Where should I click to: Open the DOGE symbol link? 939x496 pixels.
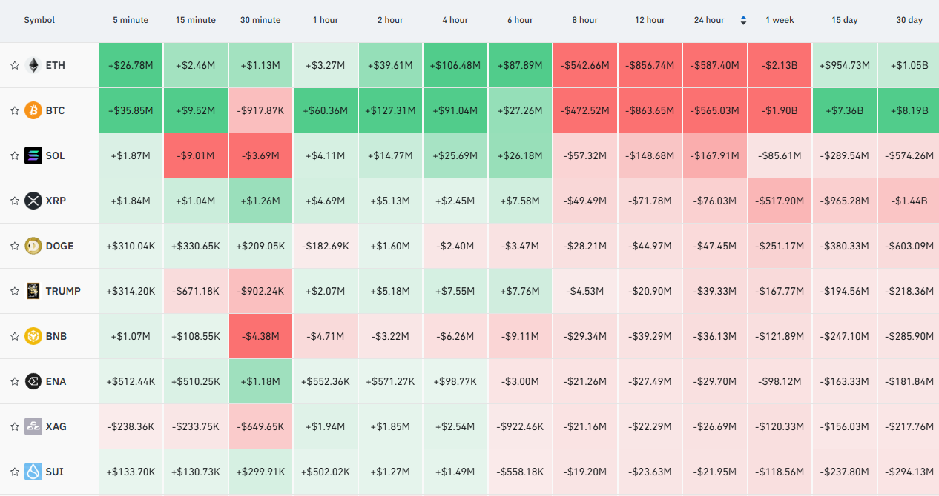[60, 246]
